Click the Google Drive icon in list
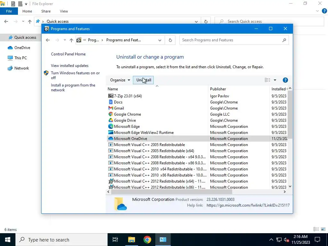The width and height of the screenshot is (328, 246). tap(111, 120)
